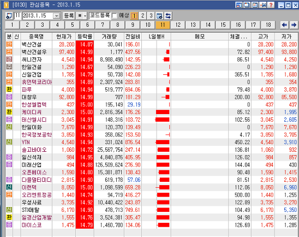Sort by the 등락률 column header

point(85,37)
